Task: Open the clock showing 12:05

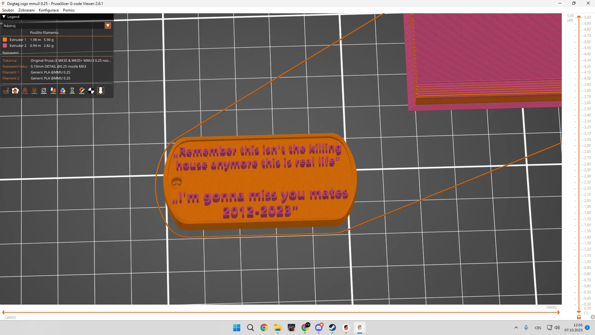Action: coord(574,328)
